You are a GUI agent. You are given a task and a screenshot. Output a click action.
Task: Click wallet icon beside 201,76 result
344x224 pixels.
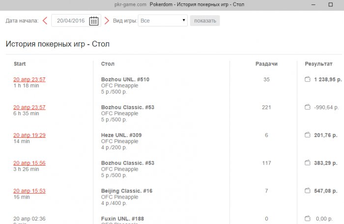[x=308, y=135]
